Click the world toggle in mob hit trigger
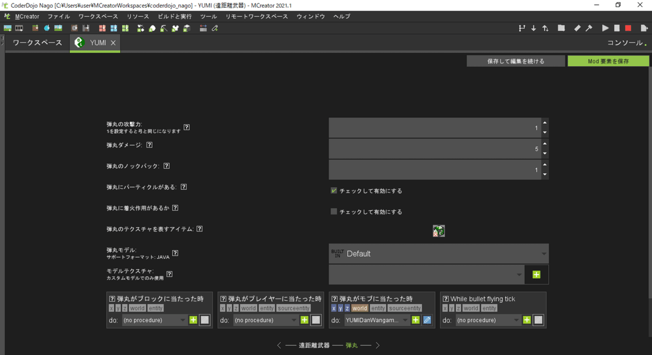Image resolution: width=652 pixels, height=355 pixels. point(359,308)
